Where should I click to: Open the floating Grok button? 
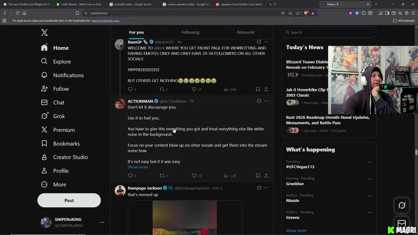pos(402,205)
